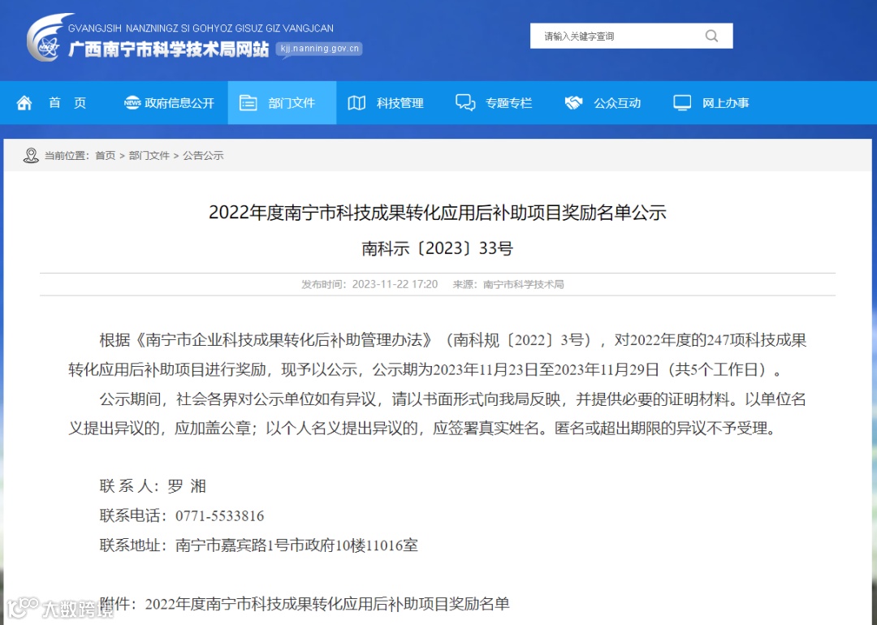Click the phone number 0771-5533816
Image resolution: width=877 pixels, height=625 pixels.
coord(220,515)
